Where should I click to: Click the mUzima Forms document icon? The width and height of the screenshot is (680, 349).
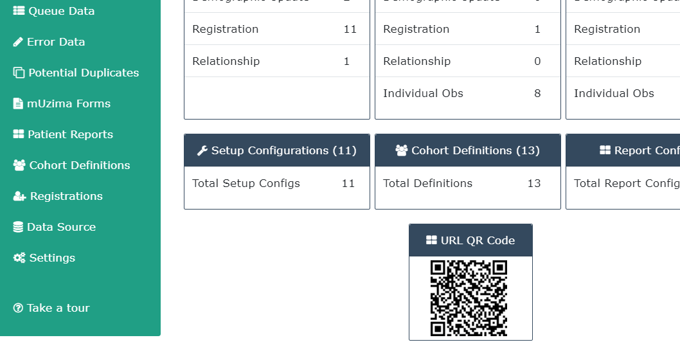18,103
